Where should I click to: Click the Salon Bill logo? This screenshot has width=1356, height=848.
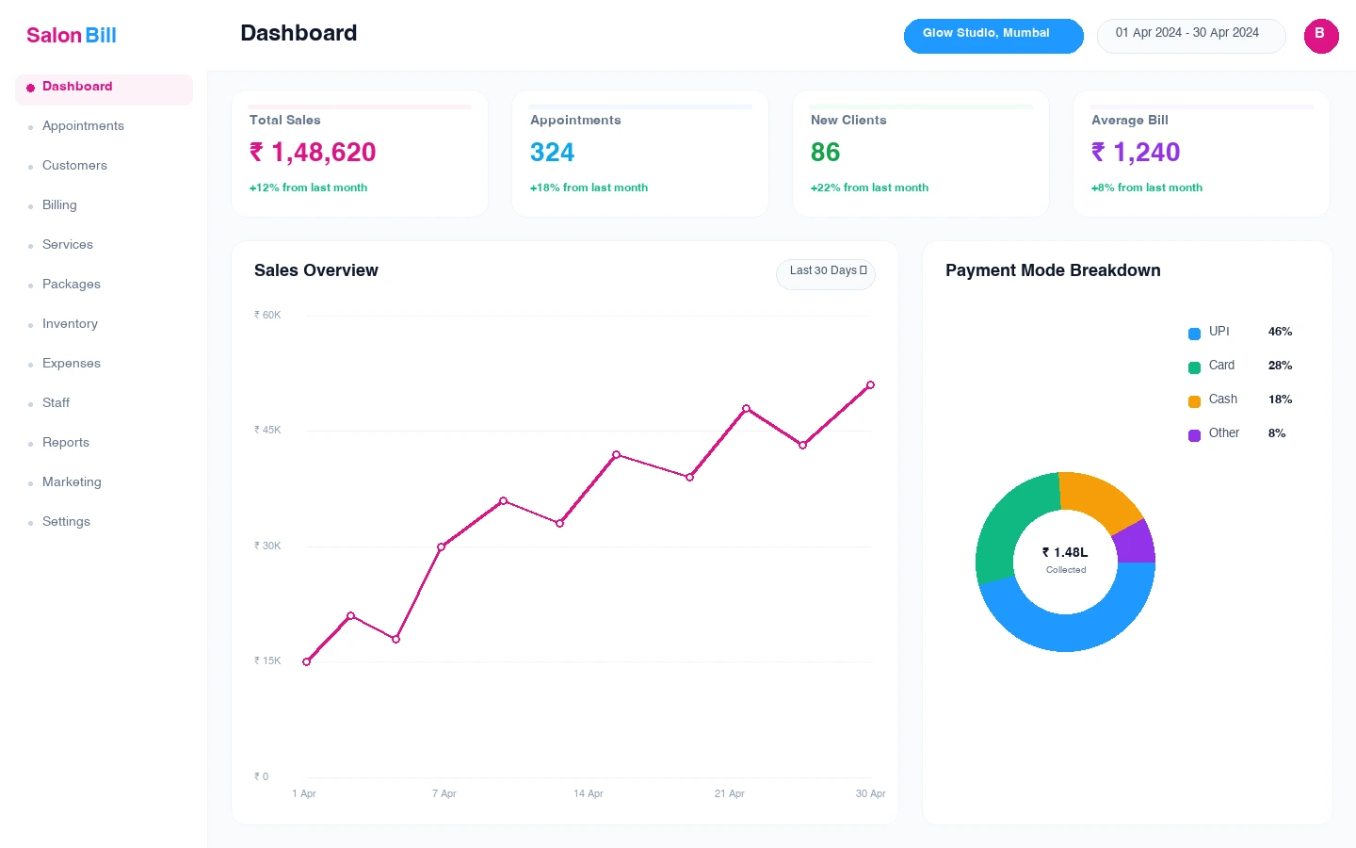click(72, 36)
